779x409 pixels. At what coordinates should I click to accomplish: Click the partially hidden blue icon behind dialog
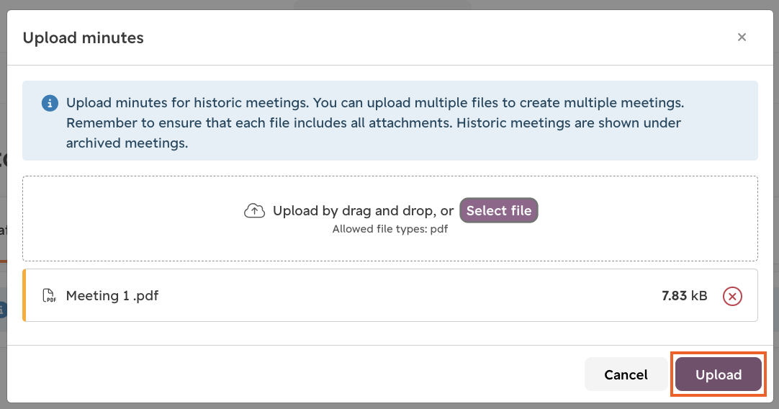pyautogui.click(x=3, y=310)
